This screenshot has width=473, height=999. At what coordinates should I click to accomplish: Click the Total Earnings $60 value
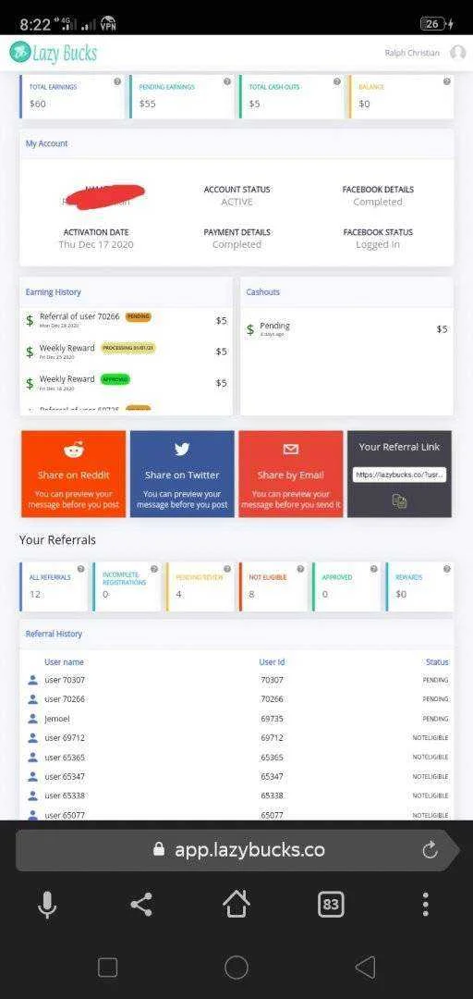38,104
